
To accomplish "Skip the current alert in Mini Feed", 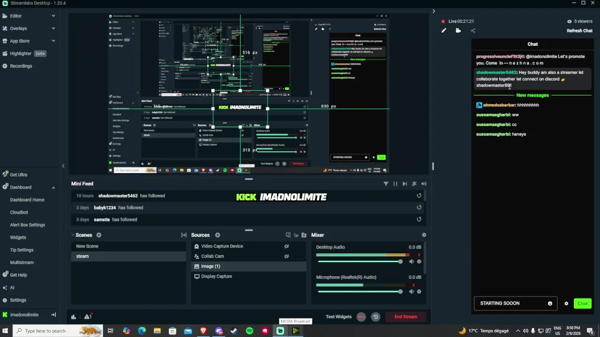I will tap(405, 184).
